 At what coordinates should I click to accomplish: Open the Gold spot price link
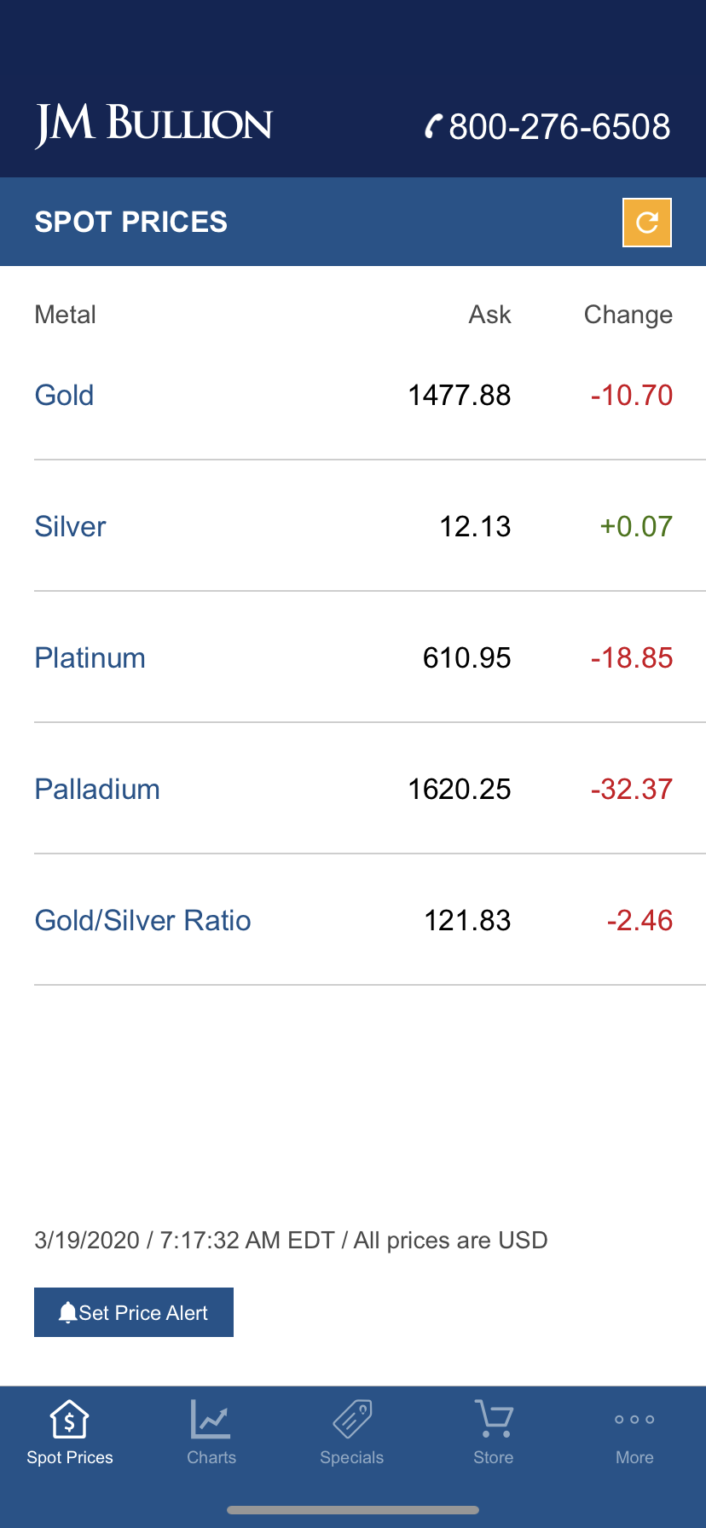click(x=64, y=396)
